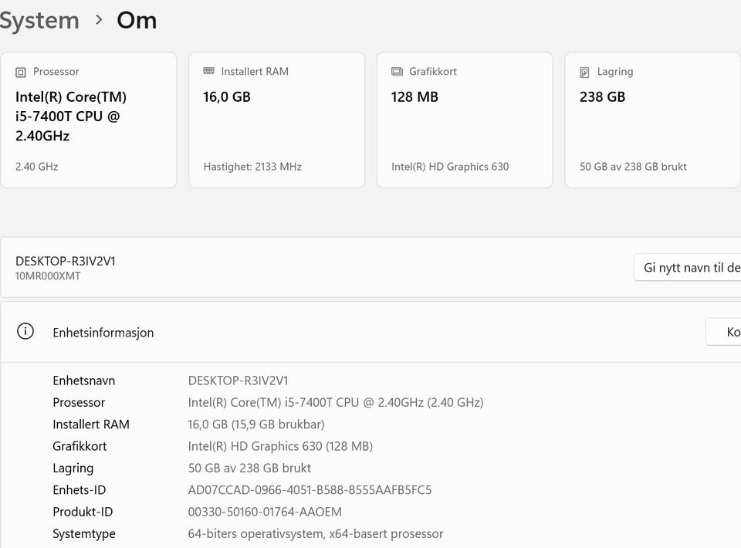The image size is (741, 548).
Task: Select Intel(R) HD Graphics 630 card text
Action: (450, 167)
